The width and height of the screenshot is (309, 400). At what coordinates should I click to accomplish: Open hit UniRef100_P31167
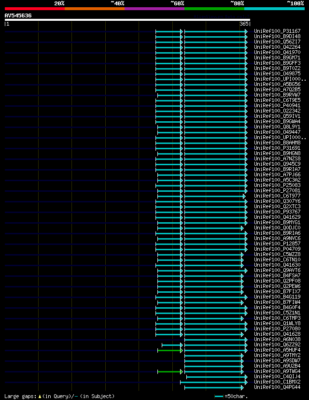pyautogui.click(x=277, y=31)
